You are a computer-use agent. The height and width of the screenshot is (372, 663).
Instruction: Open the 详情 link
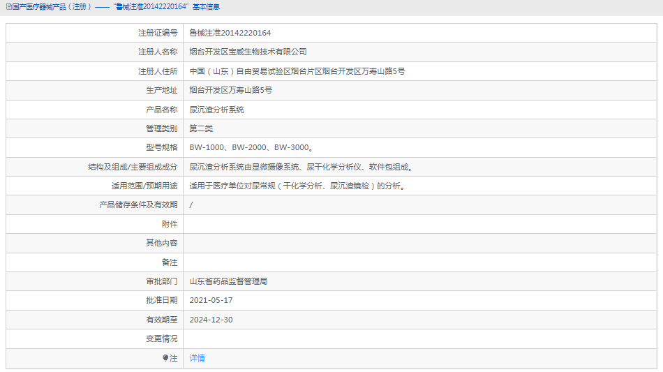pyautogui.click(x=197, y=358)
